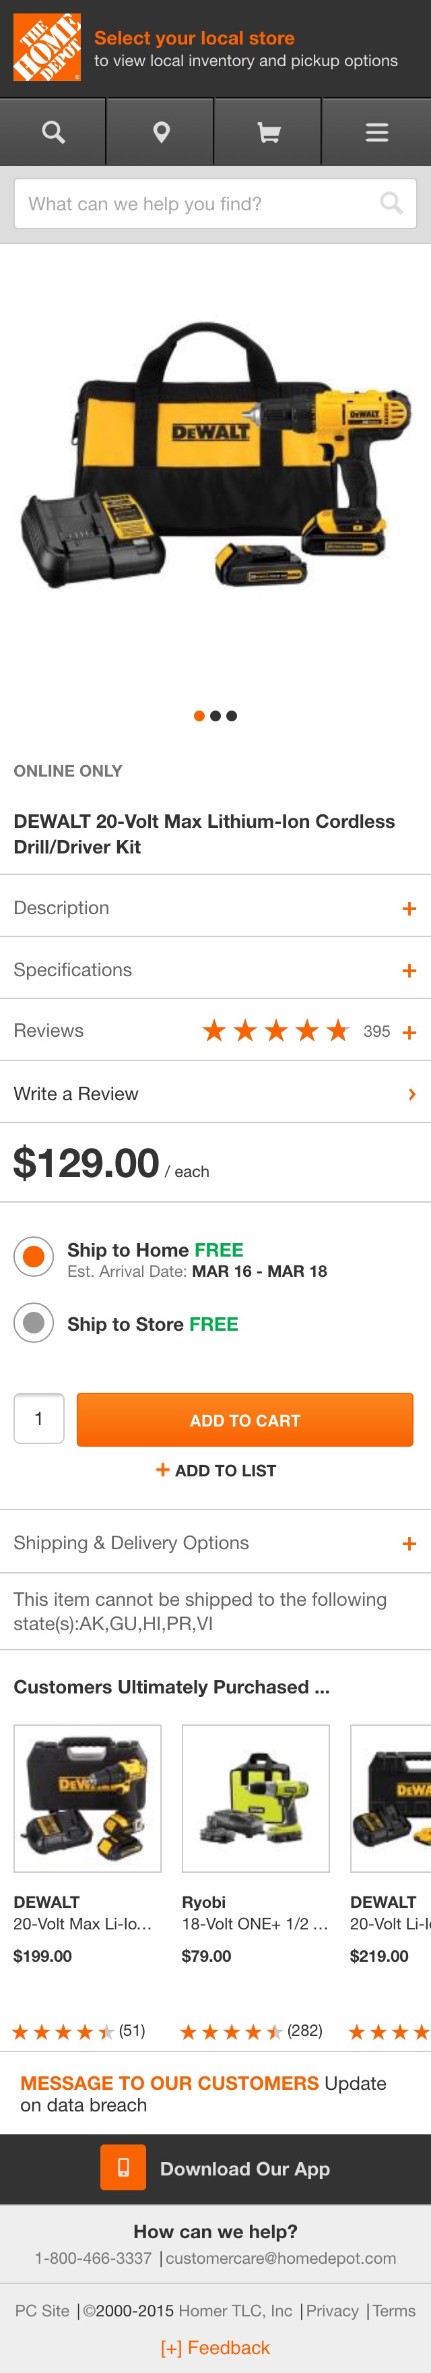The width and height of the screenshot is (431, 2373).
Task: Click the phone icon beside Download Our App
Action: (123, 2167)
